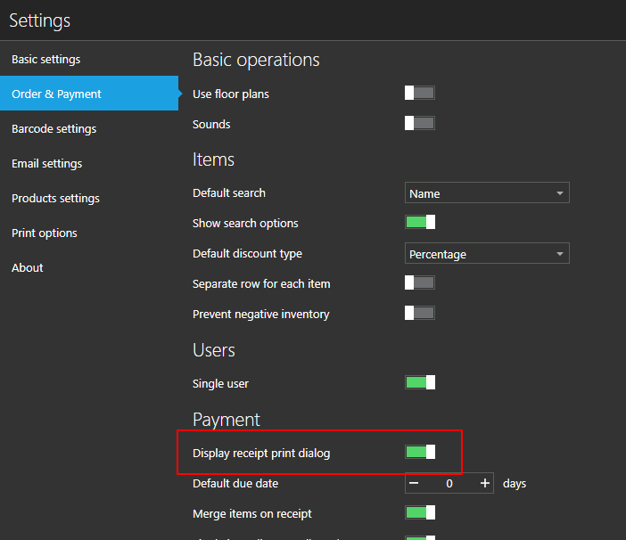The width and height of the screenshot is (626, 540).
Task: Click the default due date value field
Action: 449,483
